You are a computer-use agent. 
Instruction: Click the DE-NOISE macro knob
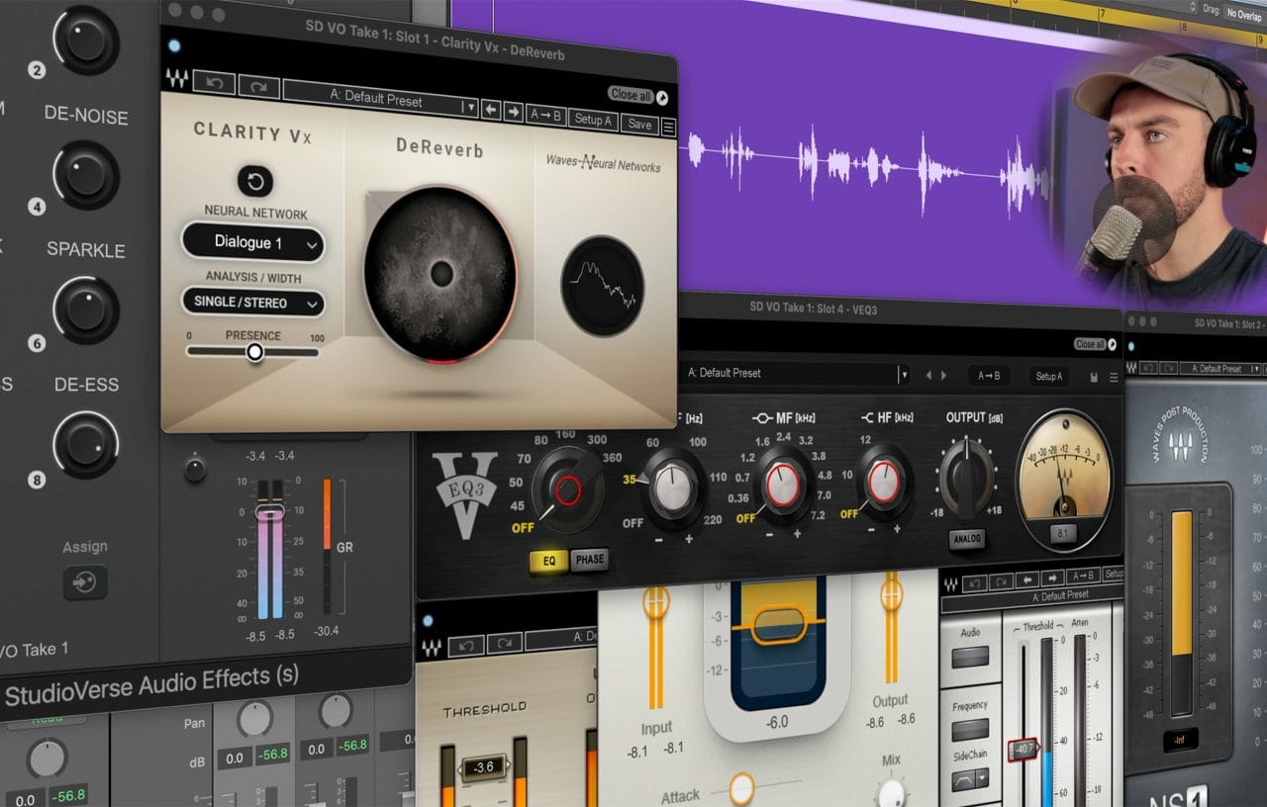point(86,174)
